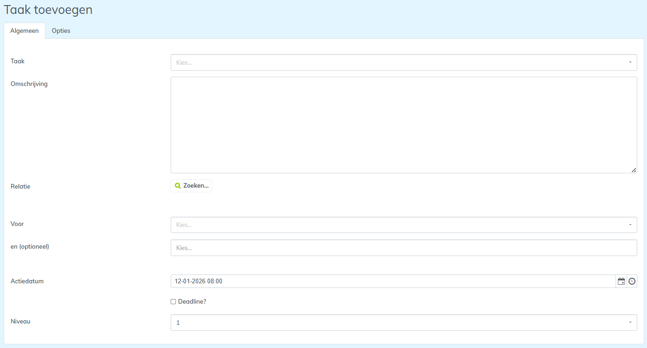The width and height of the screenshot is (647, 348).
Task: Open the Niveau dropdown showing 1
Action: point(404,323)
